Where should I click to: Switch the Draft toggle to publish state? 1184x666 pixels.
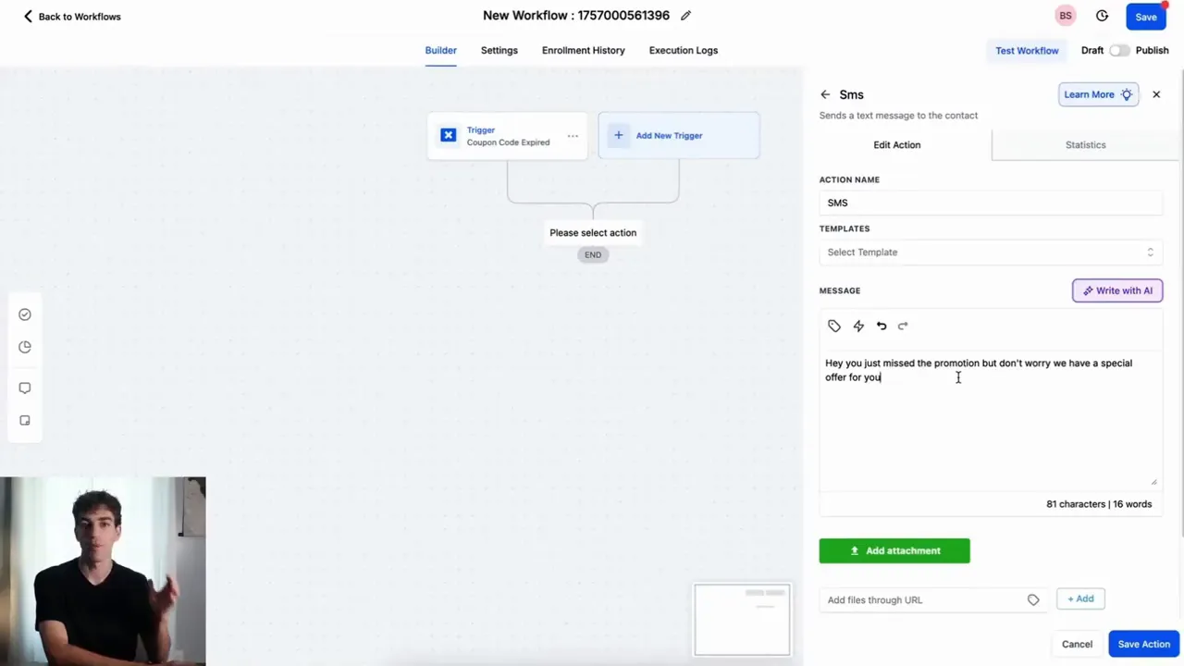point(1120,50)
